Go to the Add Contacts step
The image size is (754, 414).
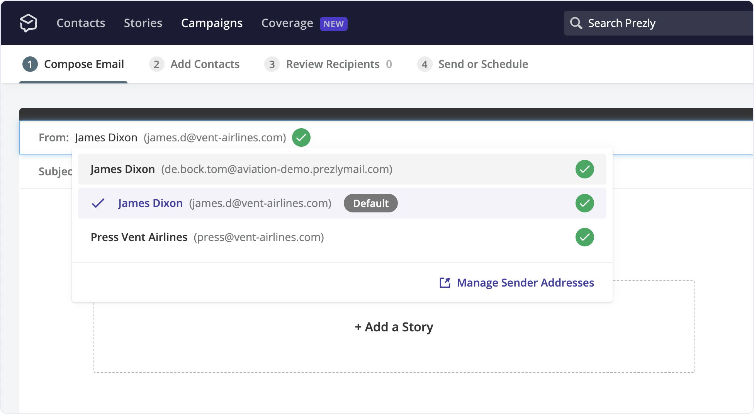click(x=194, y=64)
